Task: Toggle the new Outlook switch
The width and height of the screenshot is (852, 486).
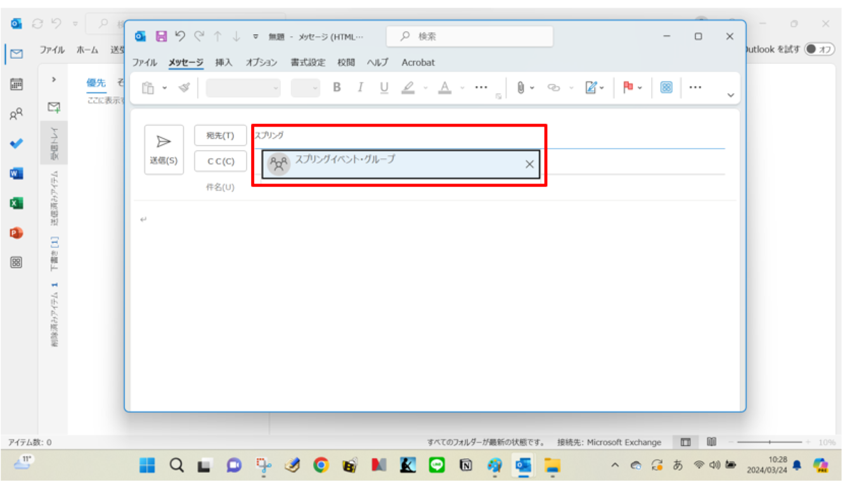Action: [819, 49]
